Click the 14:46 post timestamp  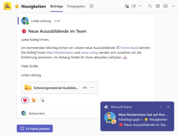point(57,21)
